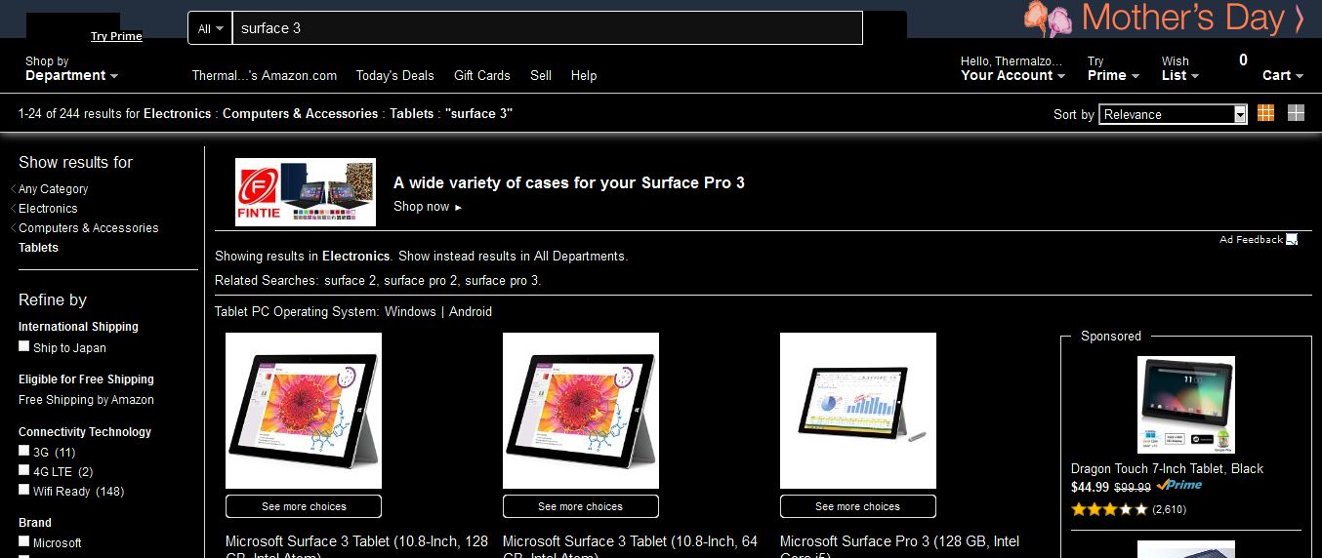
Task: Select Free Shipping by Amazon filter
Action: pos(86,400)
